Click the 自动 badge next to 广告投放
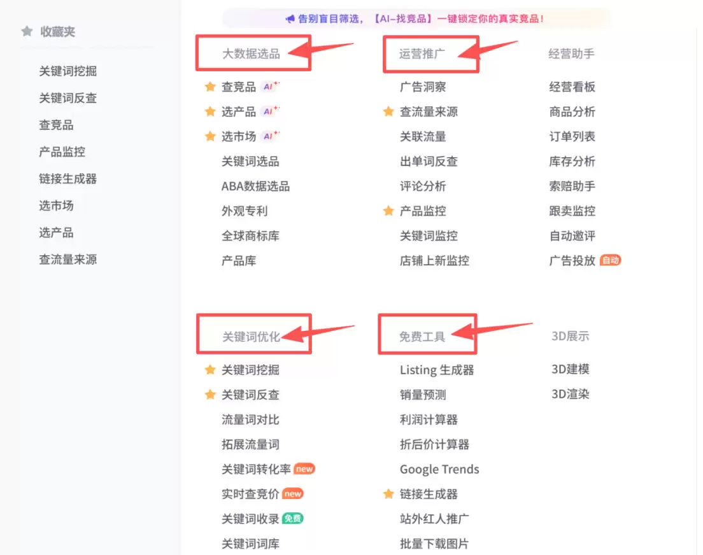This screenshot has width=703, height=555. 610,260
